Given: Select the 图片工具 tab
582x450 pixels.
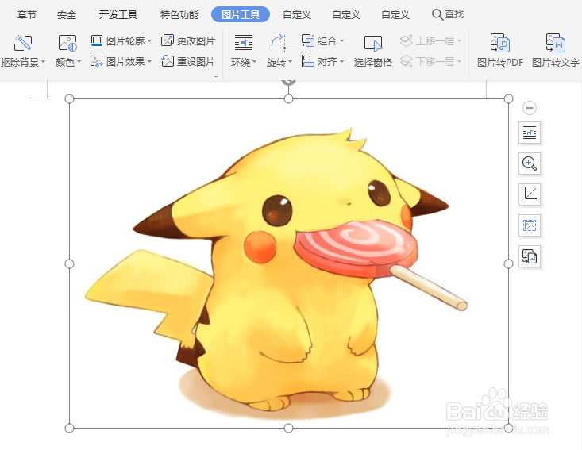Looking at the screenshot, I should click(x=241, y=14).
